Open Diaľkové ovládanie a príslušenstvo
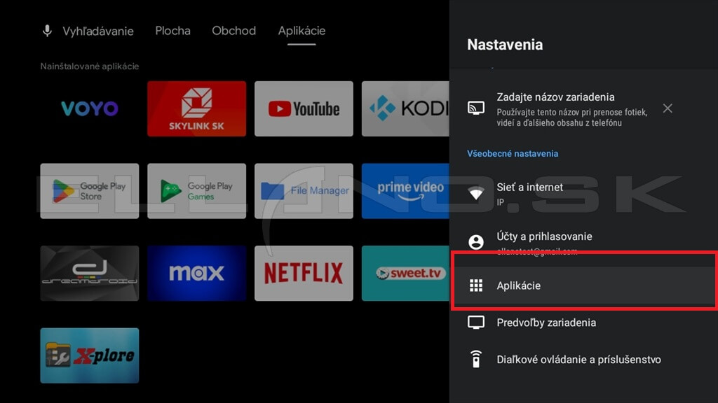The width and height of the screenshot is (718, 403). point(583,359)
